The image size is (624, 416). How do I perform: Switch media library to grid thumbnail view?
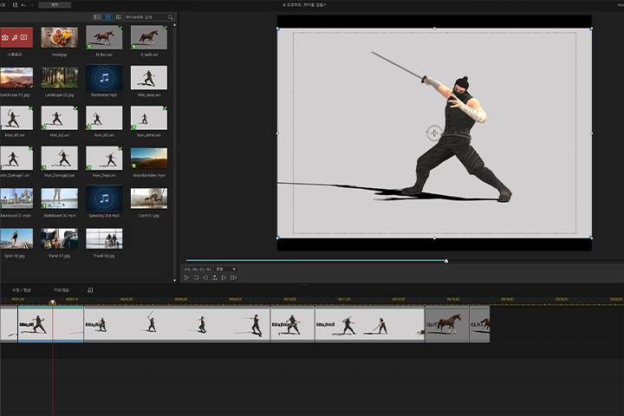[x=107, y=17]
